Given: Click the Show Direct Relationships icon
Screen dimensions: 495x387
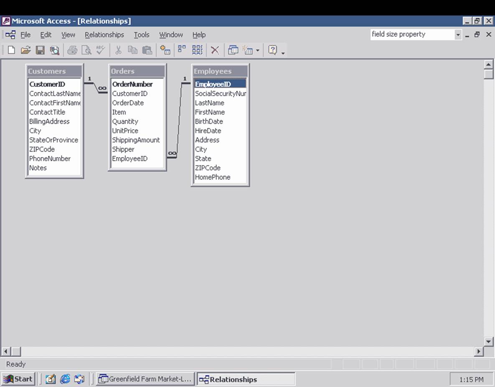Looking at the screenshot, I should 181,50.
